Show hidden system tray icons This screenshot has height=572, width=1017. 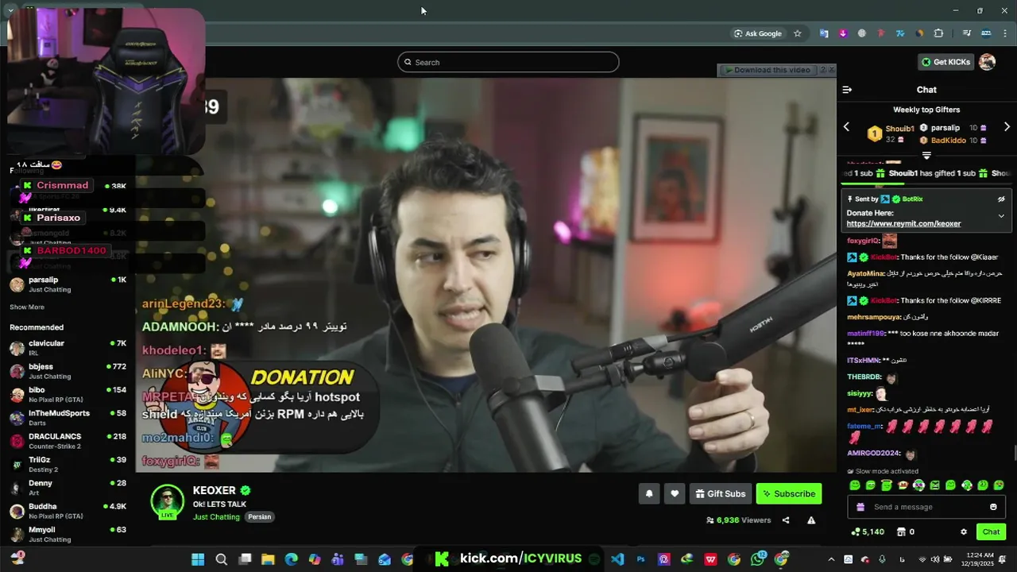831,559
